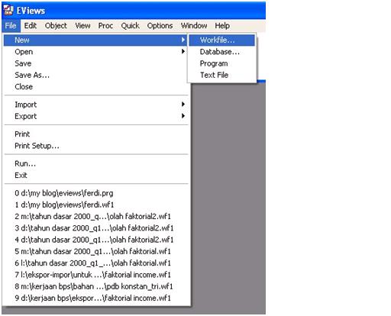Choose Run... from the File menu

(95, 163)
